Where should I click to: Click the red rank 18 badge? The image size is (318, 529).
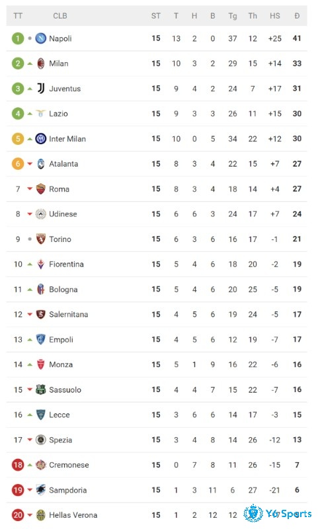pos(18,465)
